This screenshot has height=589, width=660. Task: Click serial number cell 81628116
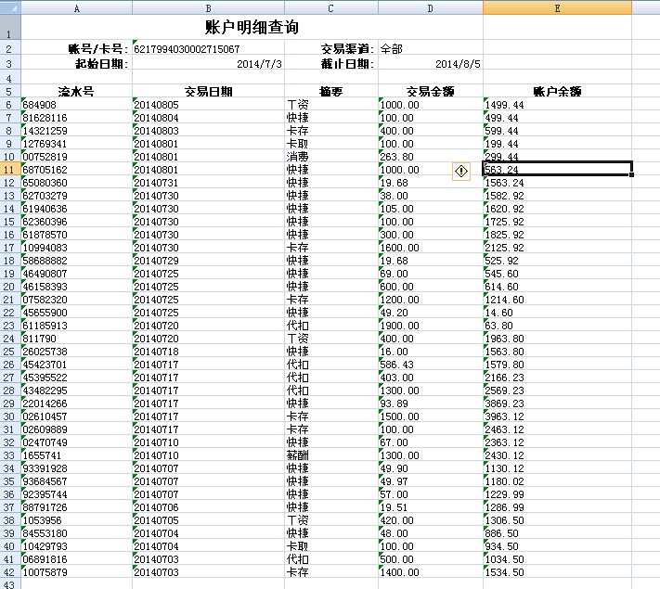click(x=77, y=118)
